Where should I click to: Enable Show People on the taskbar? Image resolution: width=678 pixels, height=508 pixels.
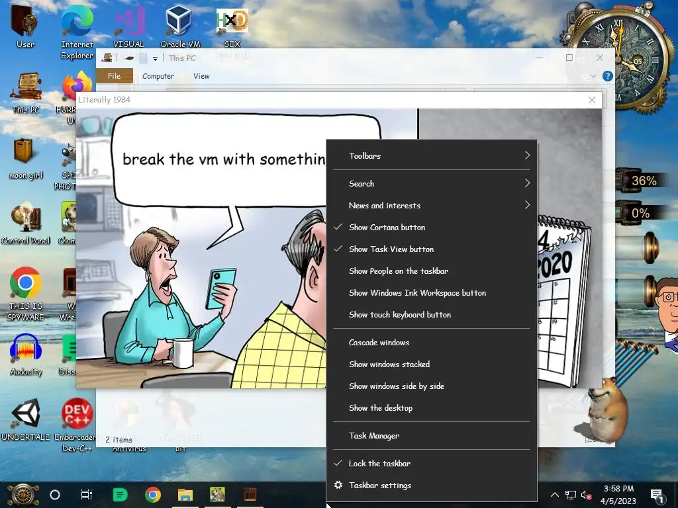pyautogui.click(x=431, y=271)
